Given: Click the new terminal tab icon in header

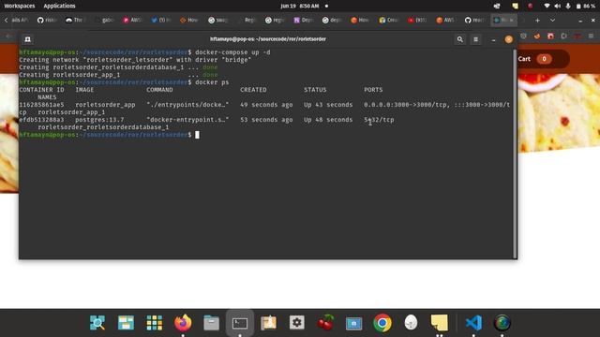Looking at the screenshot, I should coord(27,39).
